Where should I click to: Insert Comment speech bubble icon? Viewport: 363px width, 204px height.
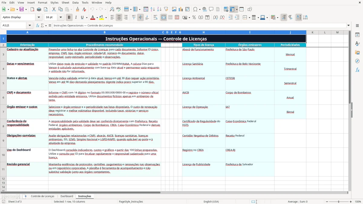pyautogui.click(x=211, y=9)
